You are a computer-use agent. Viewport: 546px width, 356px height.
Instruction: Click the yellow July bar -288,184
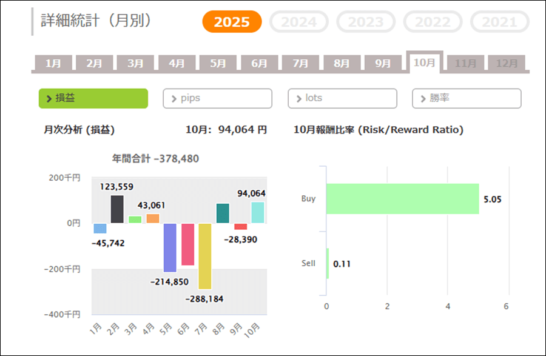(x=205, y=256)
